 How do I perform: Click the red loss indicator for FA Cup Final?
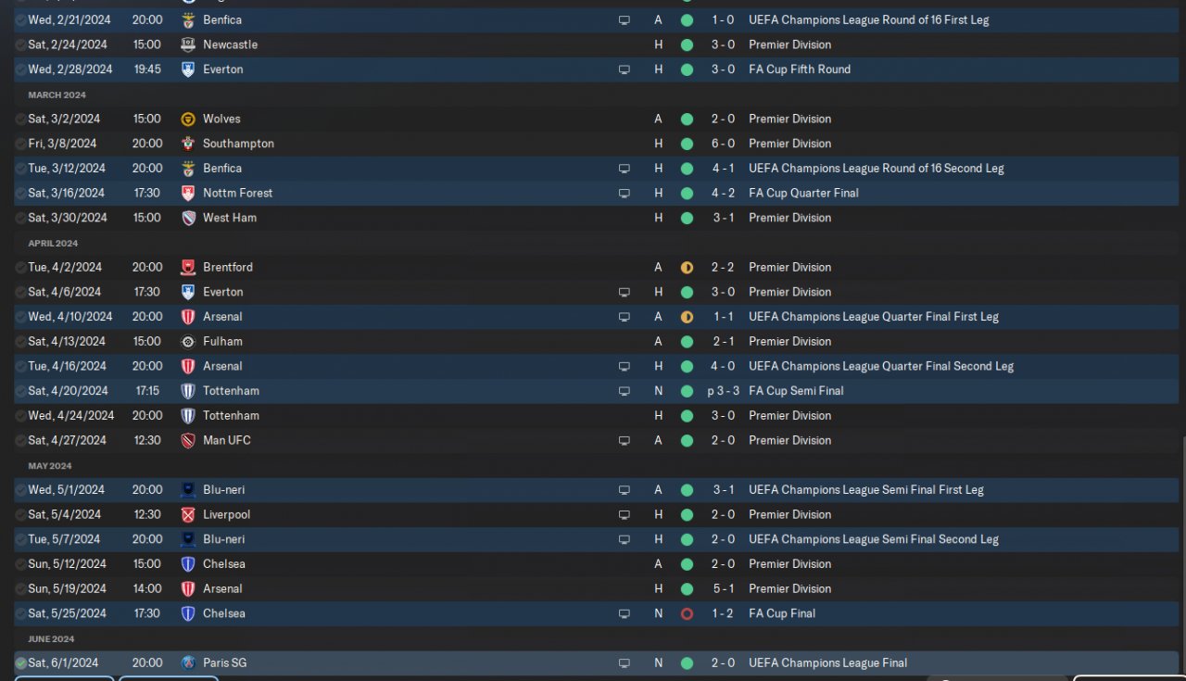687,613
